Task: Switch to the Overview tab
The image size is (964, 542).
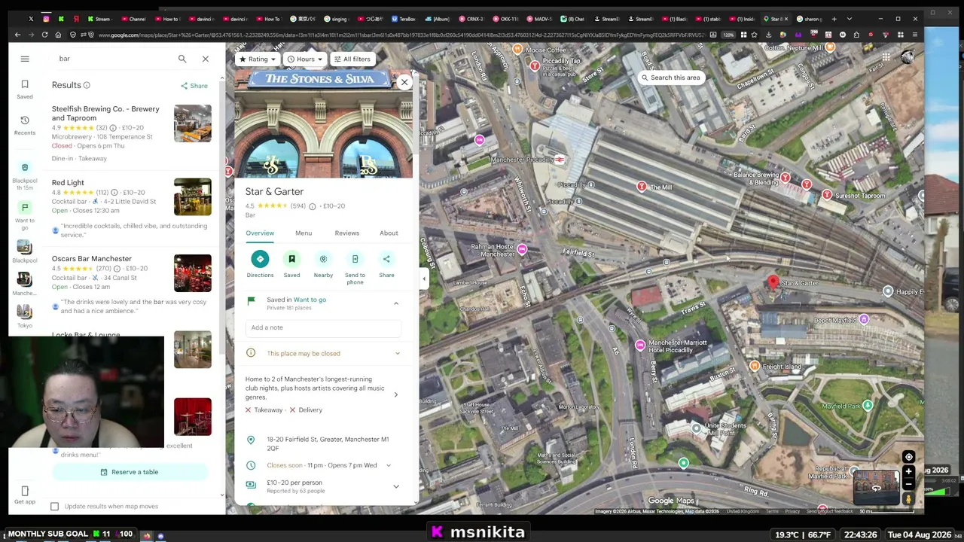Action: click(260, 233)
